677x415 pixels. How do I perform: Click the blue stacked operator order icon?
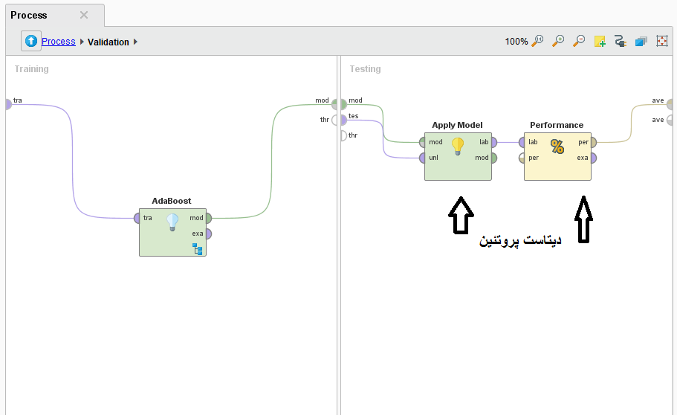point(641,42)
